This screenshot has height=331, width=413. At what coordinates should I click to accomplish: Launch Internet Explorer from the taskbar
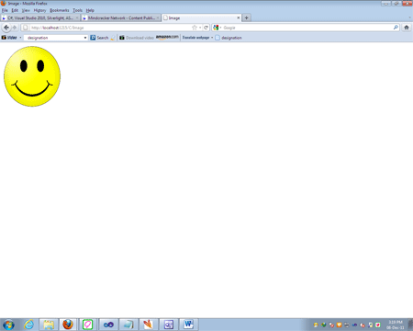tap(28, 325)
